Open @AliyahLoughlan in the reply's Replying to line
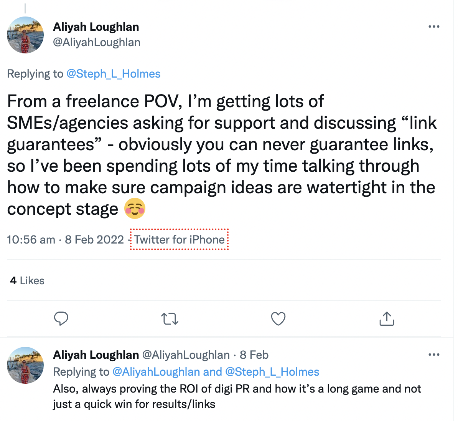This screenshot has height=421, width=458. coord(156,372)
